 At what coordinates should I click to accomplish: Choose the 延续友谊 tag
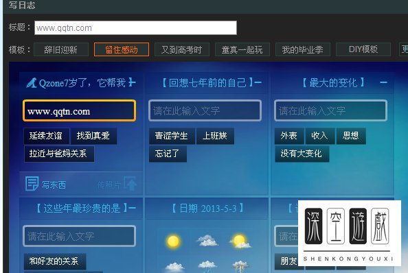tap(46, 136)
